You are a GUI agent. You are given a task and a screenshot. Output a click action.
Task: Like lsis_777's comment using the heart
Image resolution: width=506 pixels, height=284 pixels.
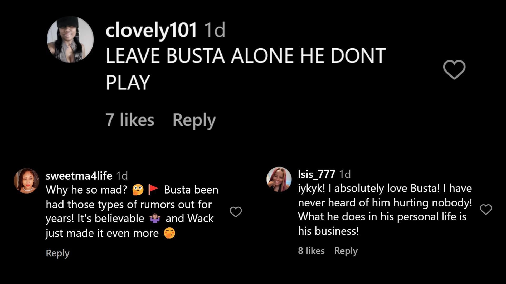point(486,209)
